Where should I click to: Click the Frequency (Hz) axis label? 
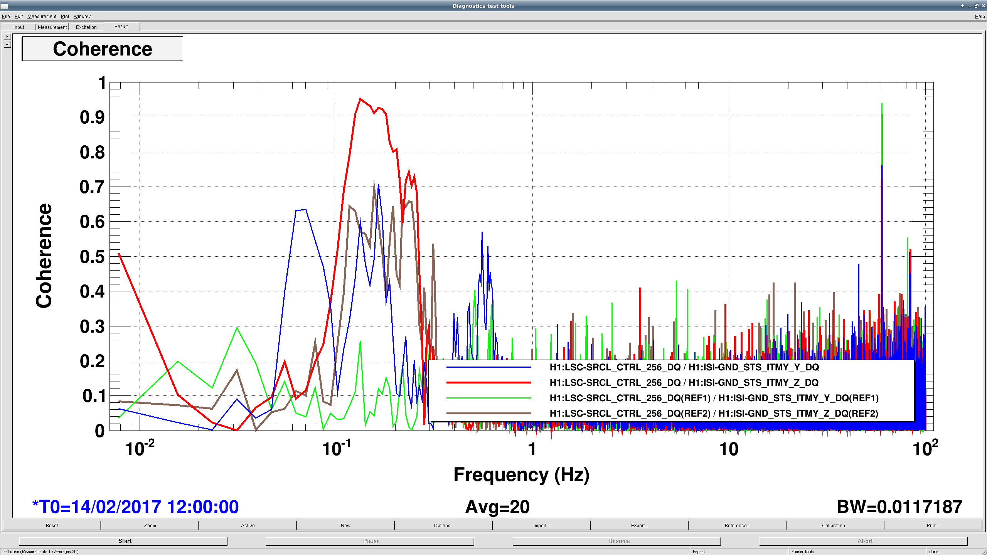click(x=521, y=475)
